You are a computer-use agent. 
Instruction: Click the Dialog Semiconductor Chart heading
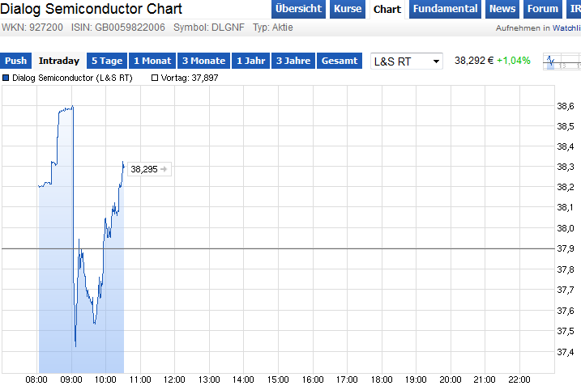pos(91,9)
